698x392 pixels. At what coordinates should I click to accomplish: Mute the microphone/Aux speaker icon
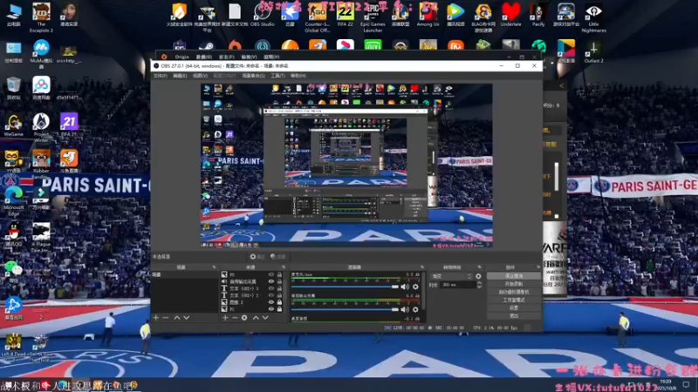[405, 287]
